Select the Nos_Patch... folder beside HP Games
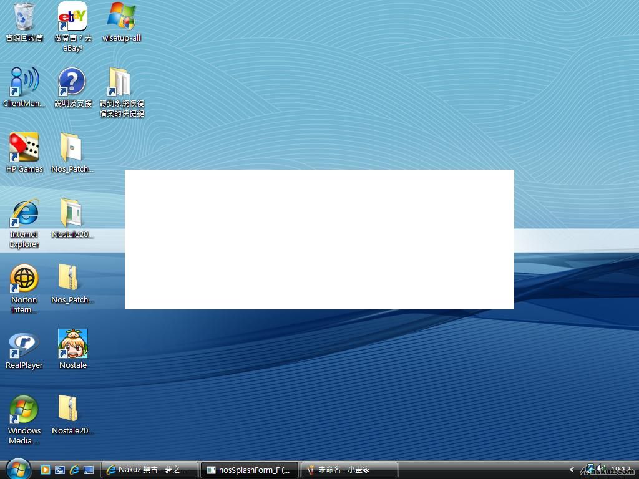The width and height of the screenshot is (639, 479). [72, 153]
